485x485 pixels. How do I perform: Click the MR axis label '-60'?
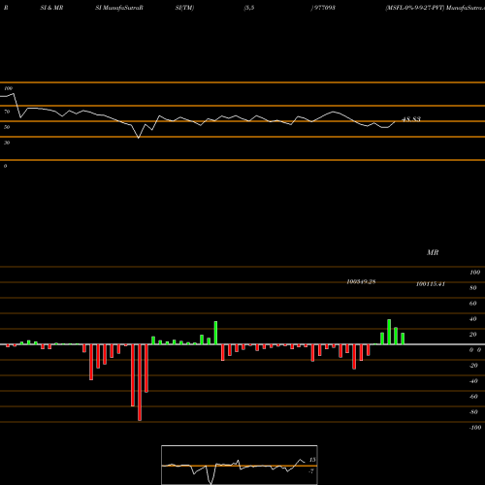coord(473,397)
